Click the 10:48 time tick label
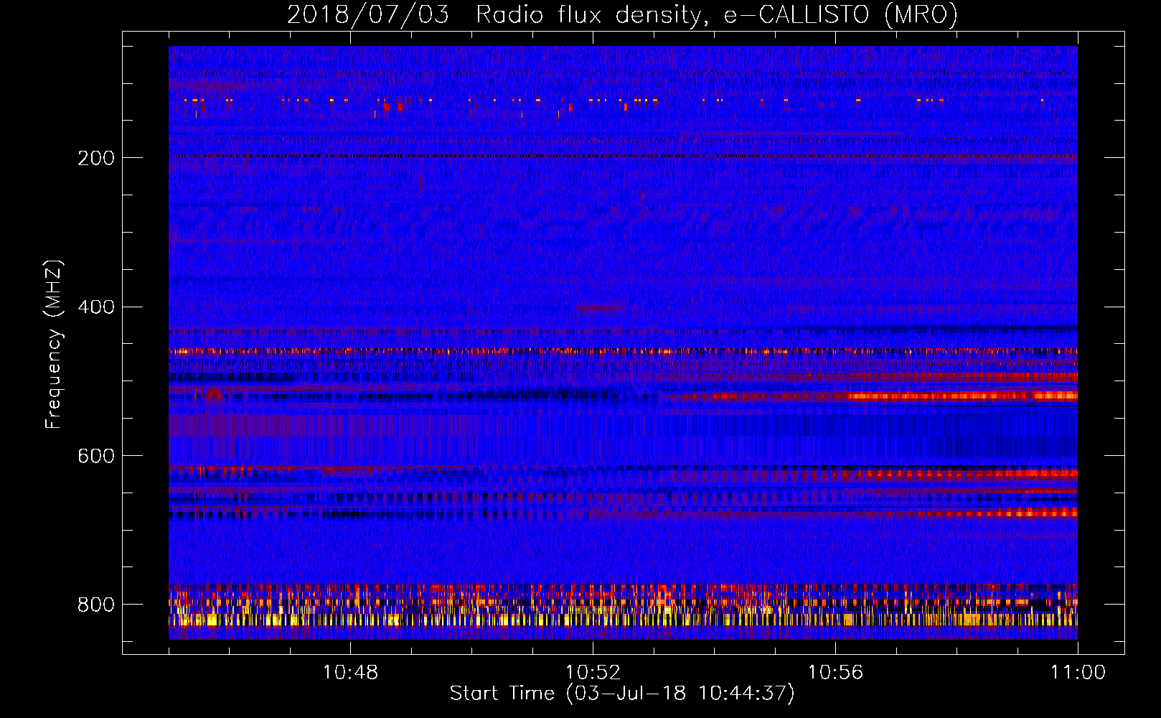The width and height of the screenshot is (1161, 718). click(350, 673)
